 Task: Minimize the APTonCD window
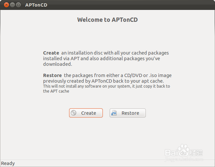tap(12, 5)
